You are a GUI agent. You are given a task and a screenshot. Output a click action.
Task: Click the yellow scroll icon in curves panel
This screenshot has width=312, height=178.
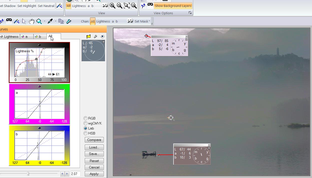tap(88, 36)
